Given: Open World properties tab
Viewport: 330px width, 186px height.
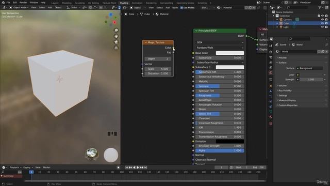Looking at the screenshot, I should pos(271,73).
